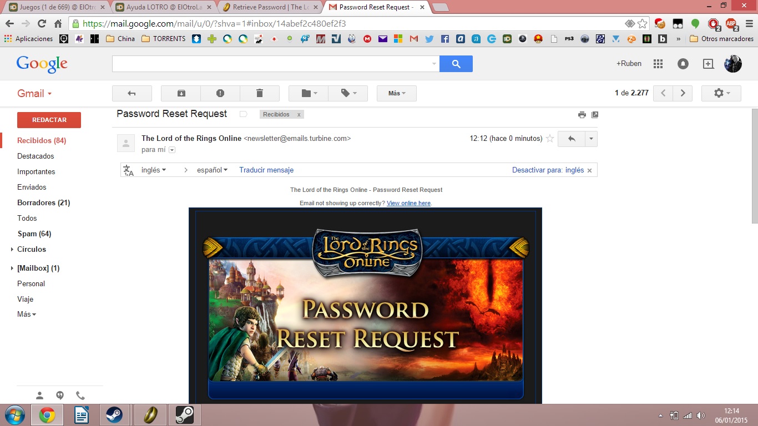758x426 pixels.
Task: Star the Lord of the Rings Online email
Action: (x=550, y=139)
